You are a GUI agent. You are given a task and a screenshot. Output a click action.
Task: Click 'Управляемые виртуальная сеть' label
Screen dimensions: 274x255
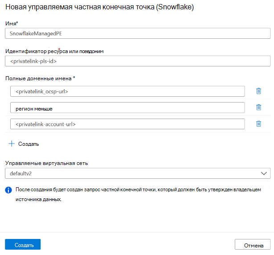(x=46, y=163)
